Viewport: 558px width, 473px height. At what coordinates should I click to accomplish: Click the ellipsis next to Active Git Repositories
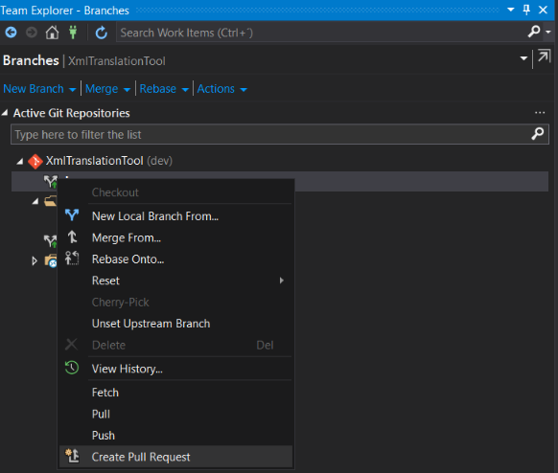coord(540,113)
